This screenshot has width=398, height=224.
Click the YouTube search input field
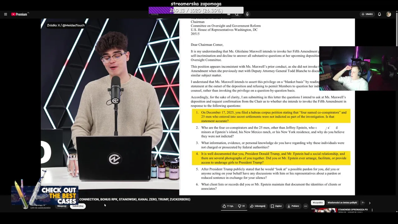pyautogui.click(x=190, y=14)
